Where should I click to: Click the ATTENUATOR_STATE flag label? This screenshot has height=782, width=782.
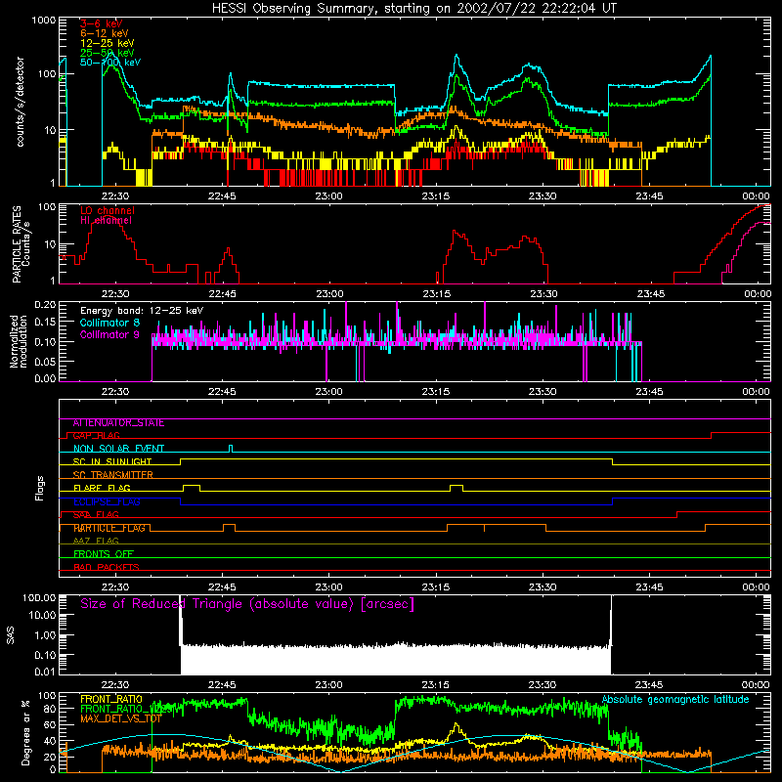118,423
